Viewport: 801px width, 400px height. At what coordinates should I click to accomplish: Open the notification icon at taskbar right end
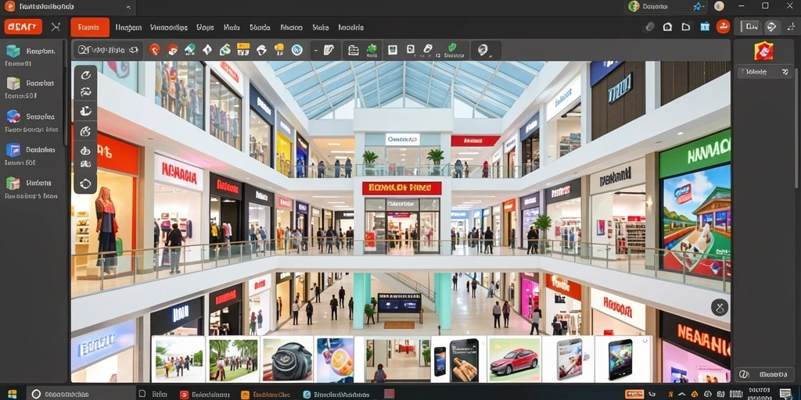coord(785,394)
